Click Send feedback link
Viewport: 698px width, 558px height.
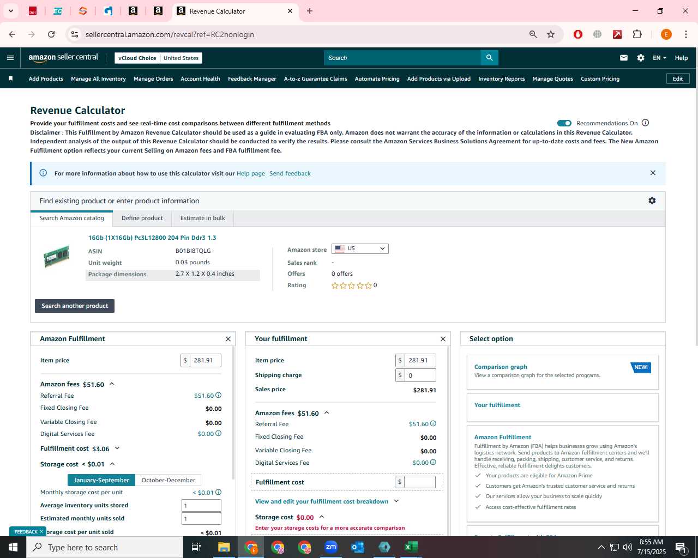coord(290,173)
